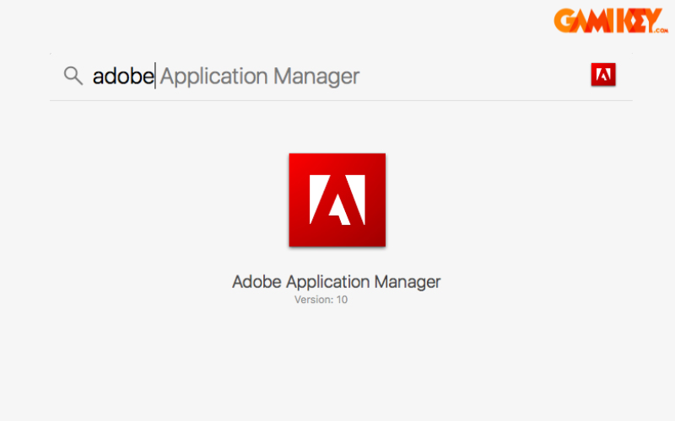
Task: Click the Adobe Application Manager title text
Action: pyautogui.click(x=336, y=282)
